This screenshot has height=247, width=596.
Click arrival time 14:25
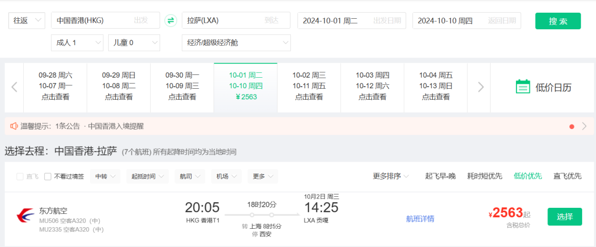click(321, 207)
